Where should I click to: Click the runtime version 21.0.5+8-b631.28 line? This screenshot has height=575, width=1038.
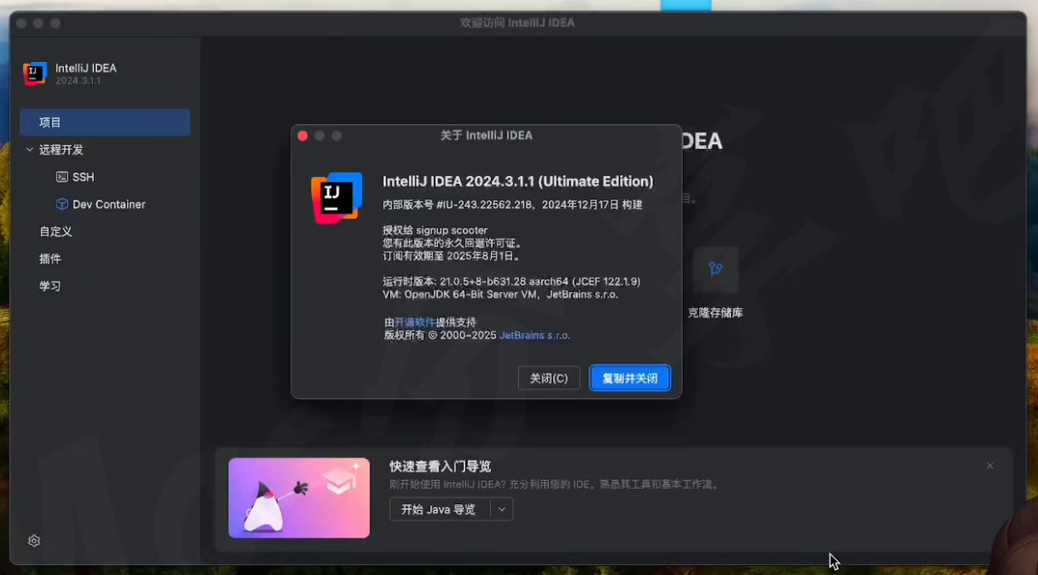point(511,282)
